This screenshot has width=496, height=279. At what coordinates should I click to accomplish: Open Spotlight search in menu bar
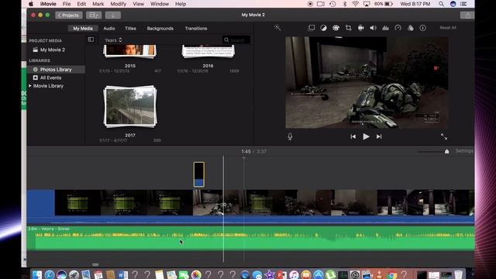[x=441, y=4]
